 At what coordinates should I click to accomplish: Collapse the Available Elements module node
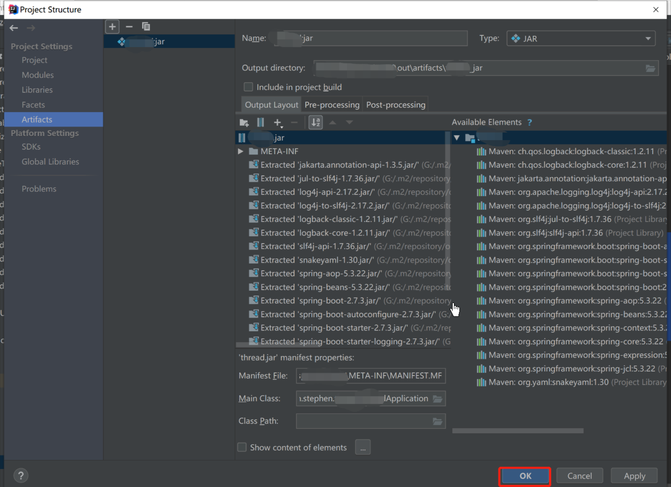click(x=457, y=138)
